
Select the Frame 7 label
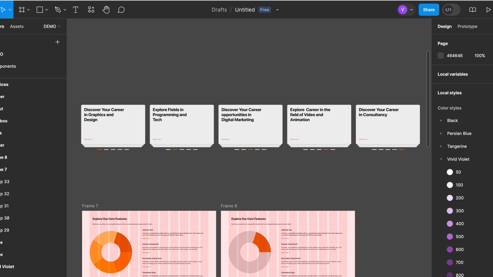90,206
